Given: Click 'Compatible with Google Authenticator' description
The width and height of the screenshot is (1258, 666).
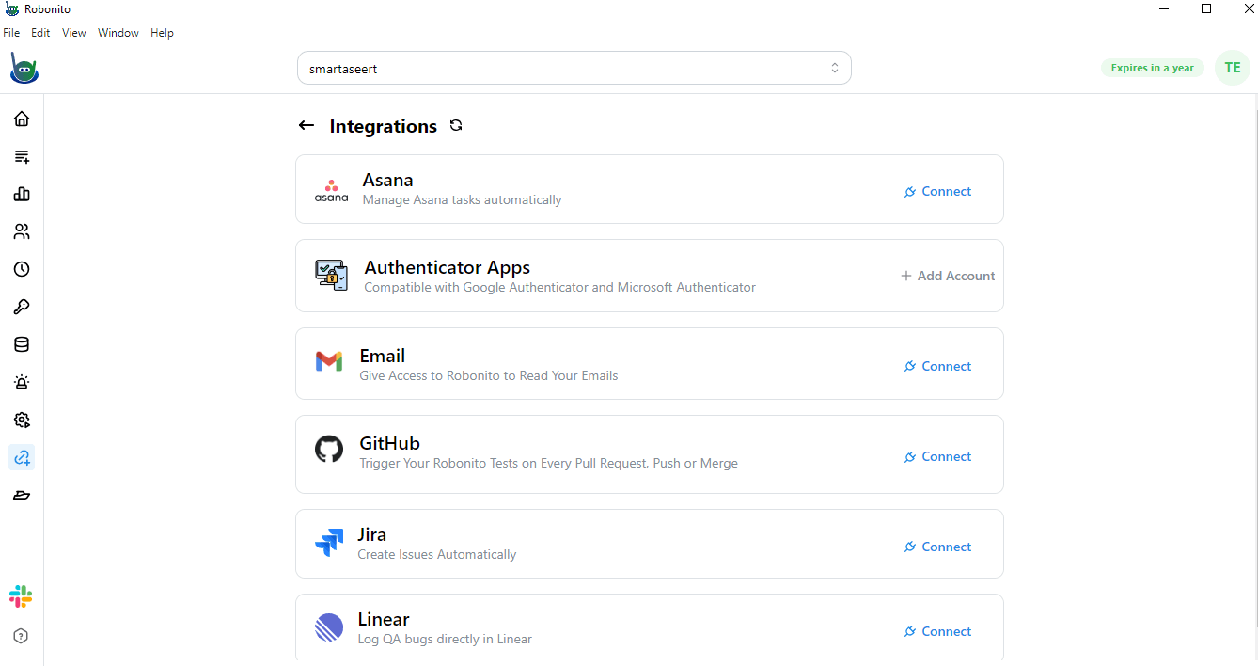Looking at the screenshot, I should [560, 287].
